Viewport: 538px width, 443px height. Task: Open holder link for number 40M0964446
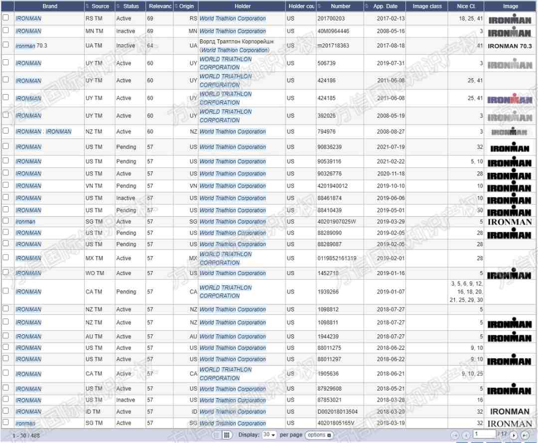(x=233, y=31)
